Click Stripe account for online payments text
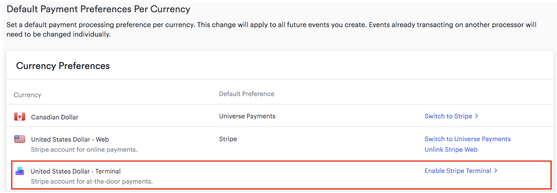 click(x=84, y=149)
